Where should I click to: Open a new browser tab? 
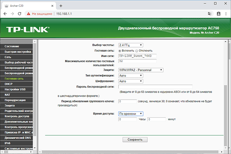tap(61, 6)
